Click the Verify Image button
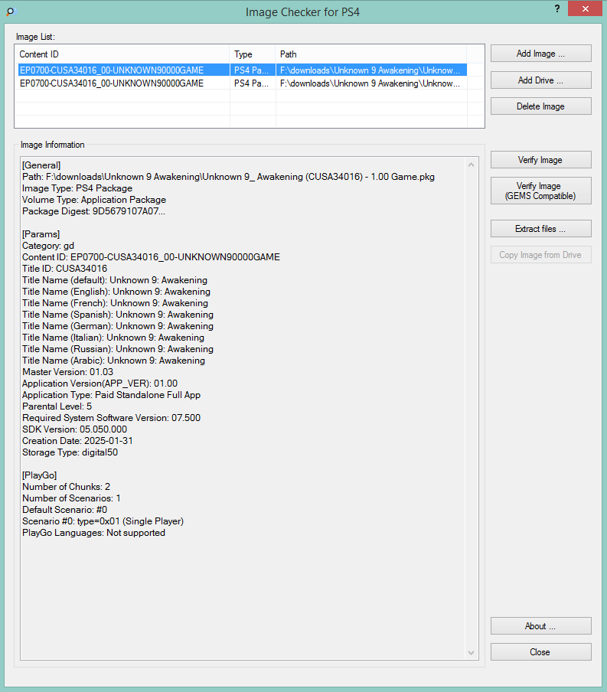The image size is (607, 692). tap(540, 160)
